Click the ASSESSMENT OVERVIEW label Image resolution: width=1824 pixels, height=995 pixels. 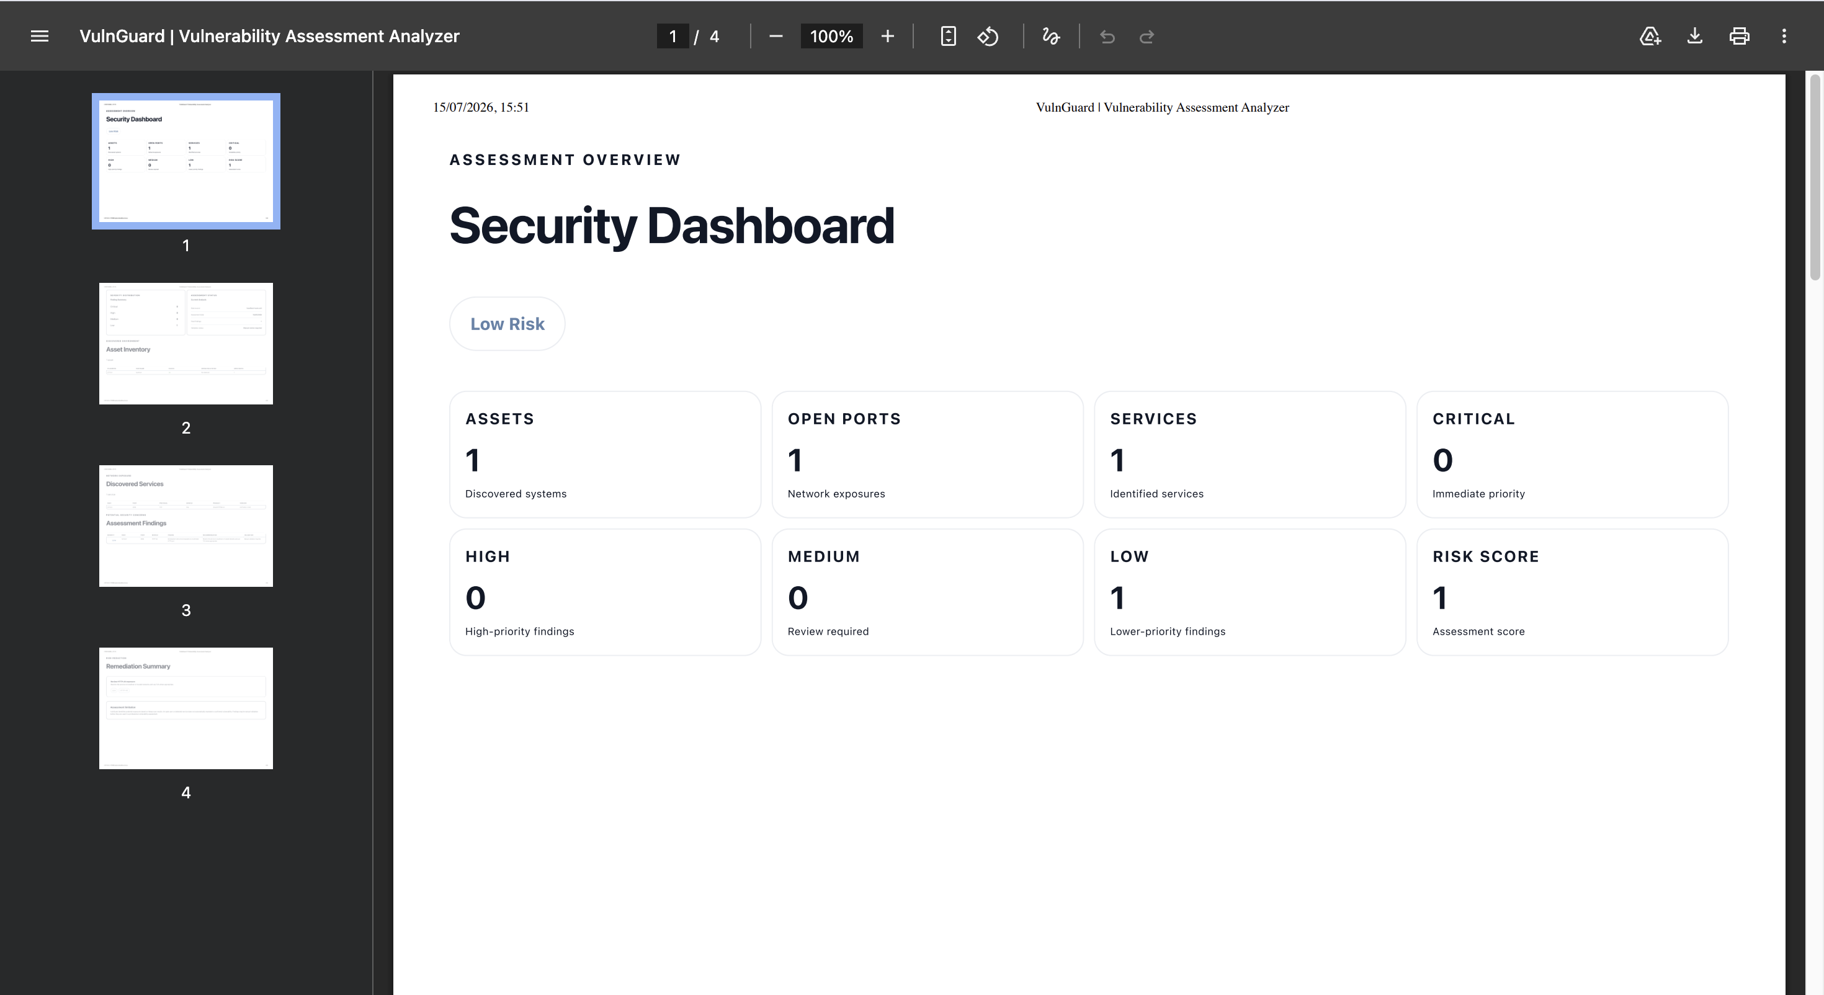pyautogui.click(x=565, y=160)
